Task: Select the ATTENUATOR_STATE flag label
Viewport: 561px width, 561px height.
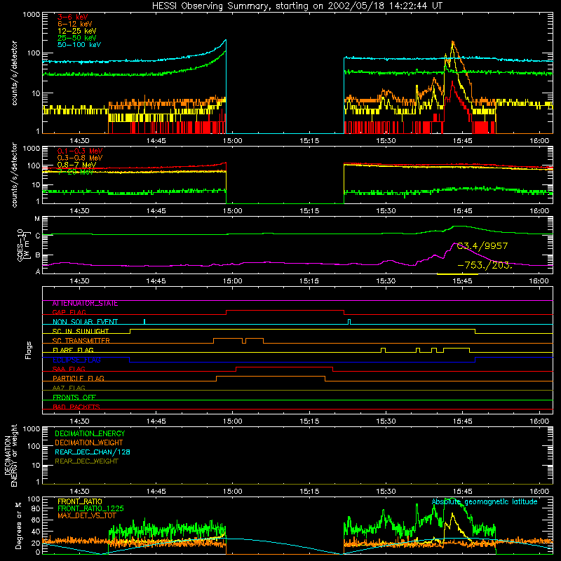Action: [x=85, y=304]
